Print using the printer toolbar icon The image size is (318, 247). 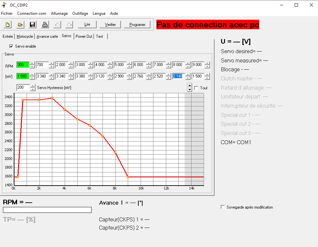point(45,25)
